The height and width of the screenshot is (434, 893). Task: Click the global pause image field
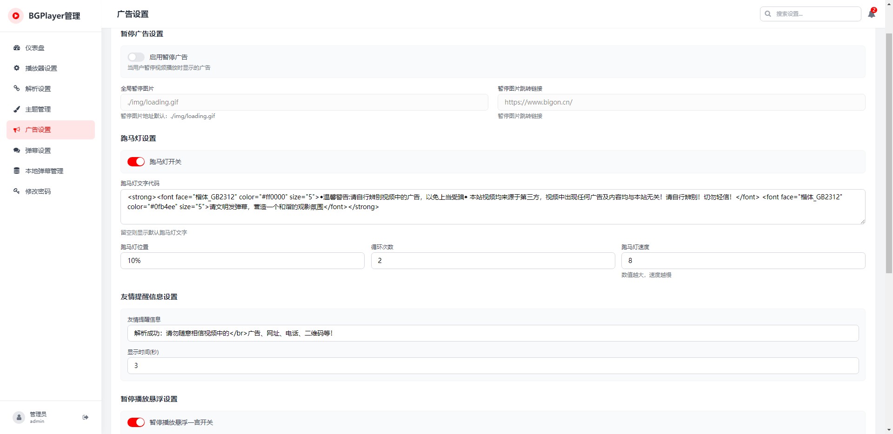click(304, 102)
